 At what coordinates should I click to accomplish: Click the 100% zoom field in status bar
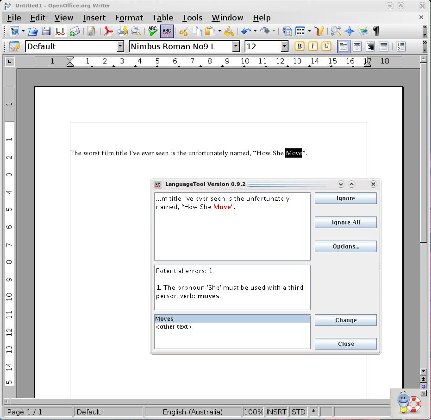[x=253, y=412]
